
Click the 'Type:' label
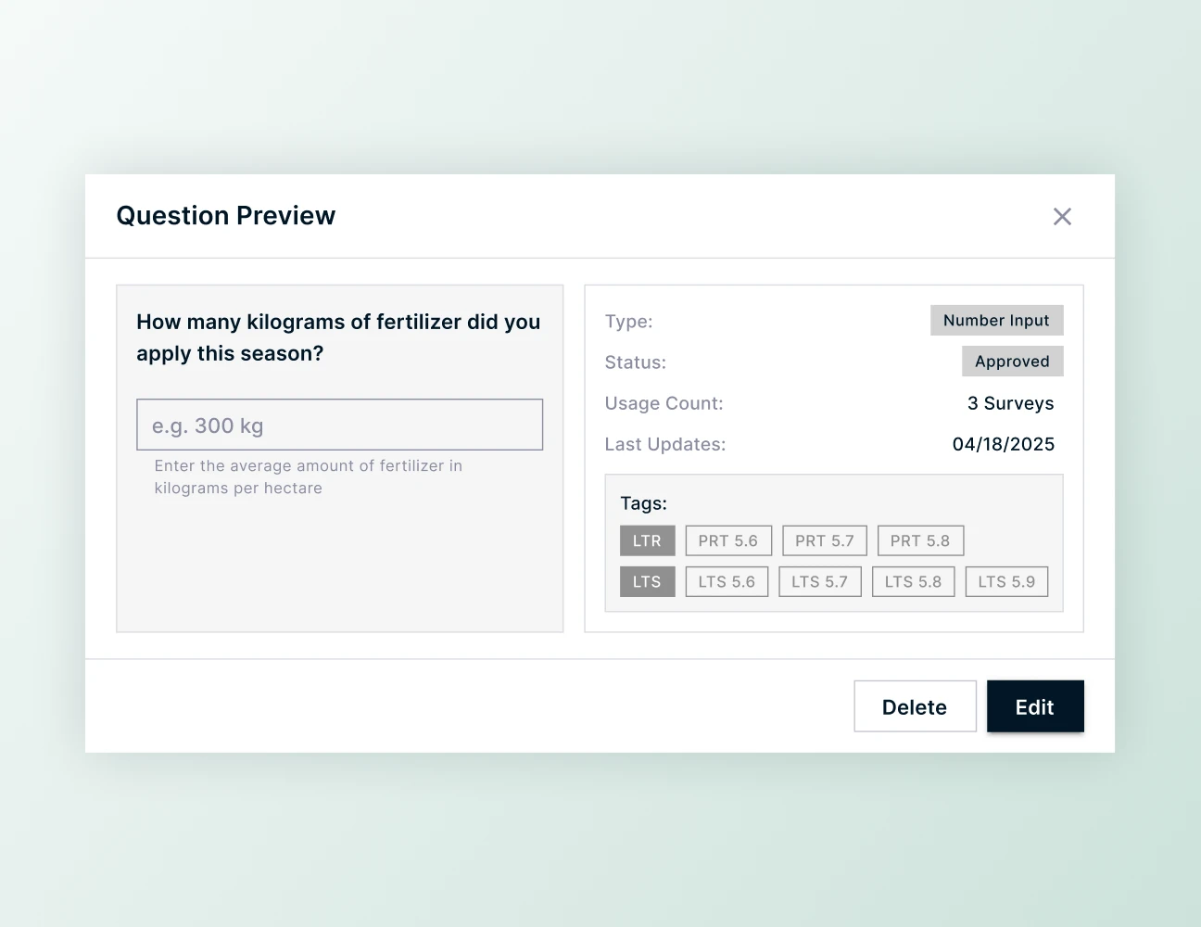coord(628,322)
